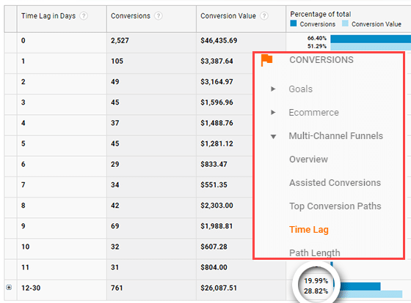Open Assisted Conversions report
This screenshot has width=411, height=303.
pos(335,182)
